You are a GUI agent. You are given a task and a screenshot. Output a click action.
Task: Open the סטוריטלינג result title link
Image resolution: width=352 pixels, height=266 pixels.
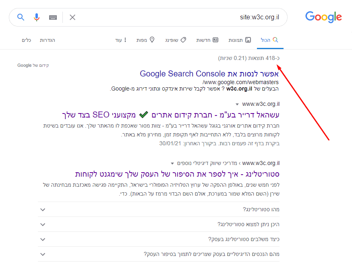(177, 174)
